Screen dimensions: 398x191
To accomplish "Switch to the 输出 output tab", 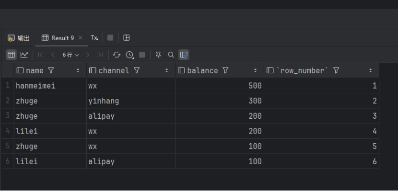I will [19, 38].
